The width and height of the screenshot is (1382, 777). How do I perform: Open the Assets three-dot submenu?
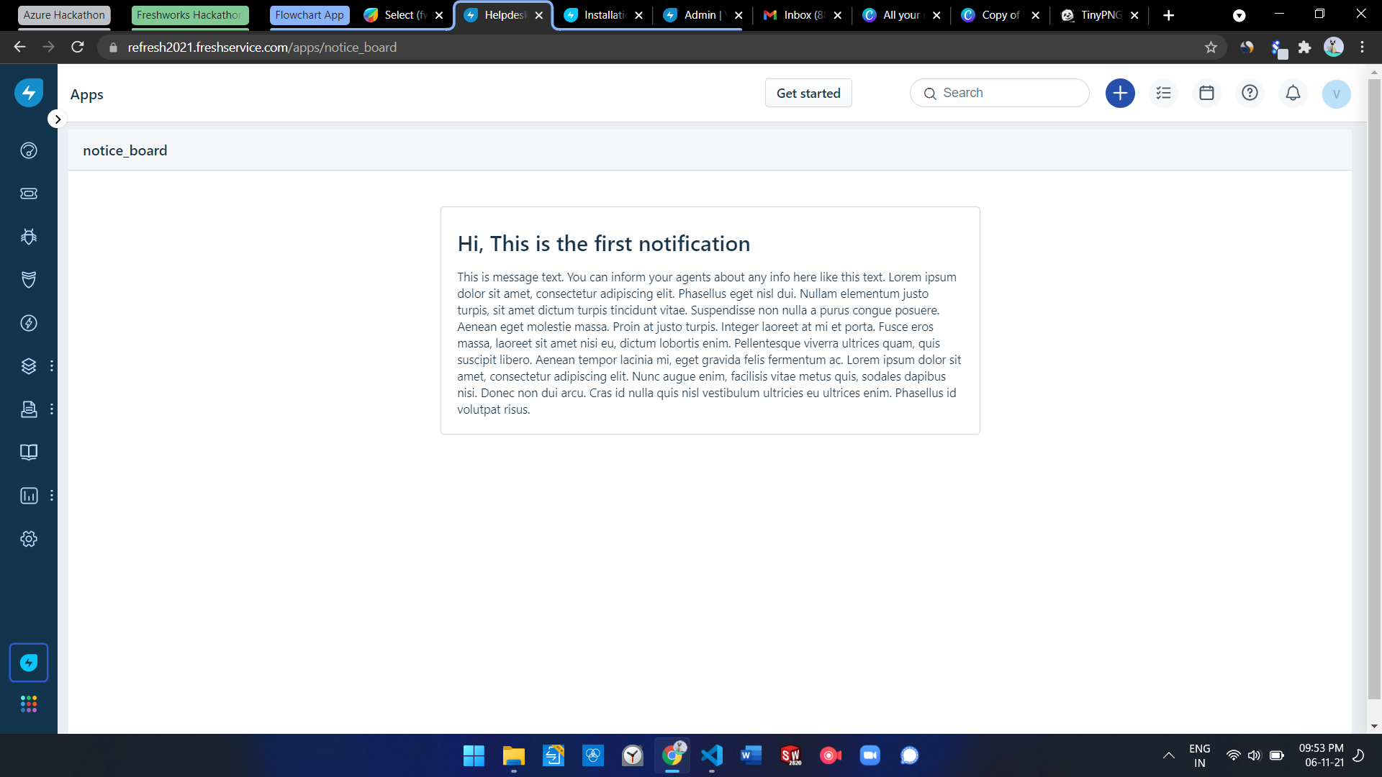pyautogui.click(x=52, y=366)
